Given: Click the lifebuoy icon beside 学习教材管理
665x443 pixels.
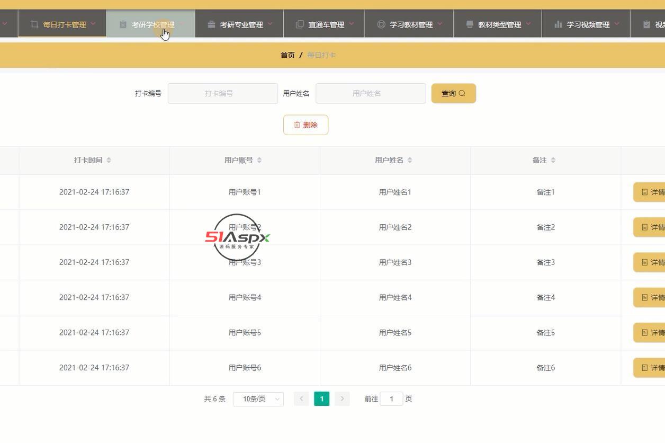Looking at the screenshot, I should [x=381, y=24].
